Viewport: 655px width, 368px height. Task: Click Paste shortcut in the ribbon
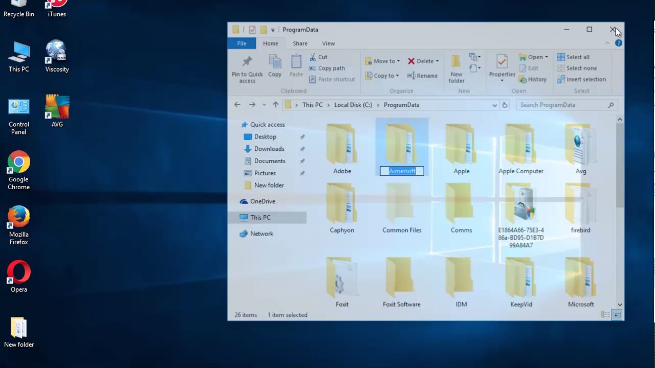[x=332, y=80]
